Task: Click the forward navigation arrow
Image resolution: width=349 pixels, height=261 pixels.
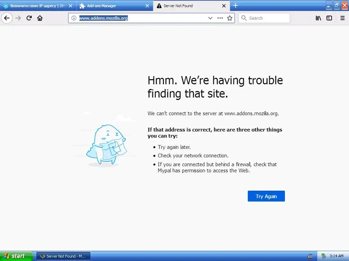Action: tap(18, 18)
